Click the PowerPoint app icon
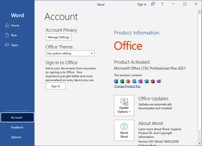 click(128, 81)
